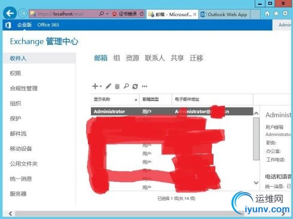Open 移动设备 in the left navigation
Image resolution: width=293 pixels, height=219 pixels.
(21, 148)
